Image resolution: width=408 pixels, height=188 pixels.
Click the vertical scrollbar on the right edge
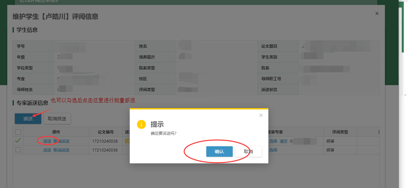pos(403,30)
